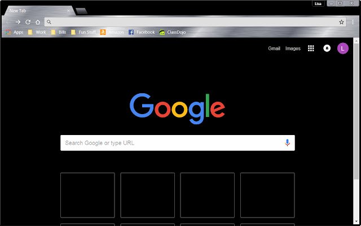The width and height of the screenshot is (361, 226).
Task: Reload the page with the refresh icon
Action: pyautogui.click(x=28, y=22)
